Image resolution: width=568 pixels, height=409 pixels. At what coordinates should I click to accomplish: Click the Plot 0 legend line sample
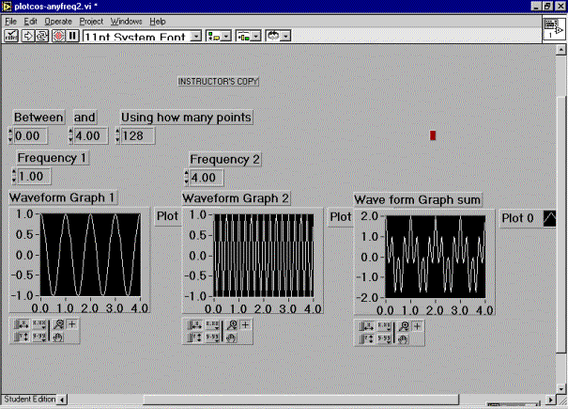[x=549, y=218]
